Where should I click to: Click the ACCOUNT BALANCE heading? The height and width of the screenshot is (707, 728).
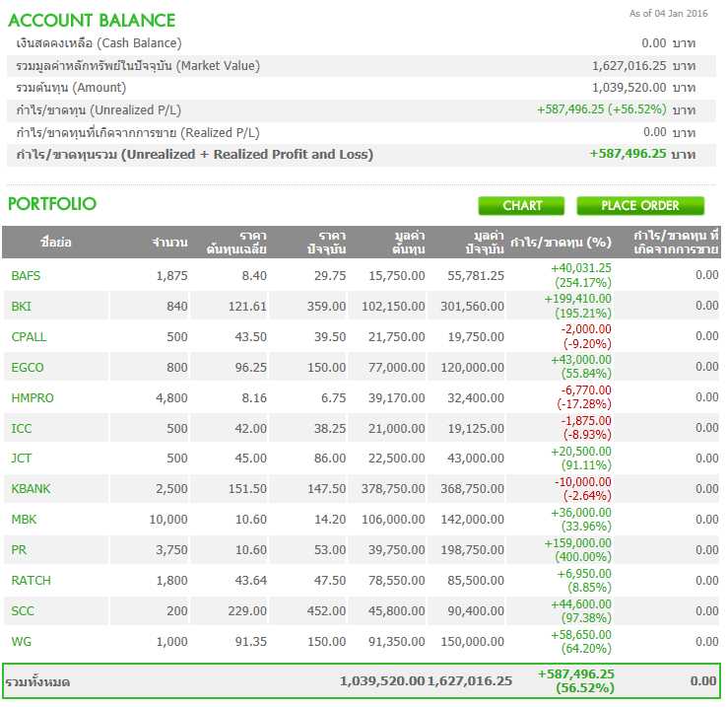pos(92,21)
